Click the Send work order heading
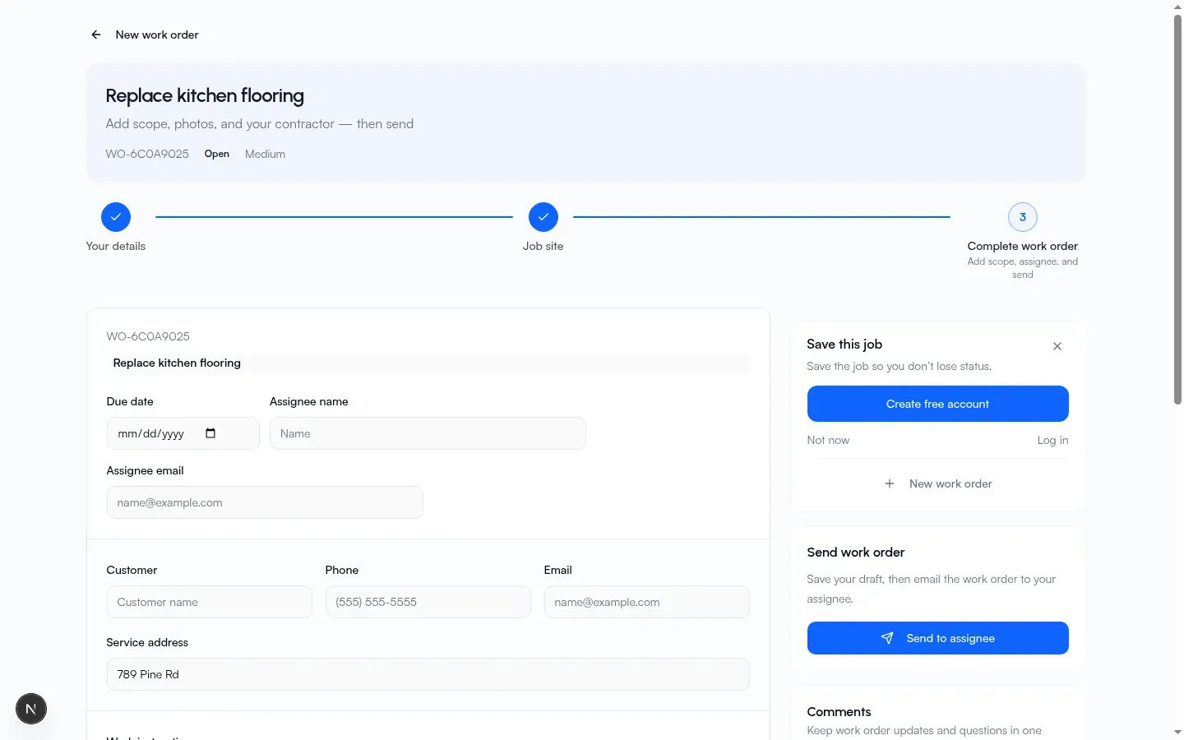This screenshot has width=1184, height=740. click(x=856, y=553)
